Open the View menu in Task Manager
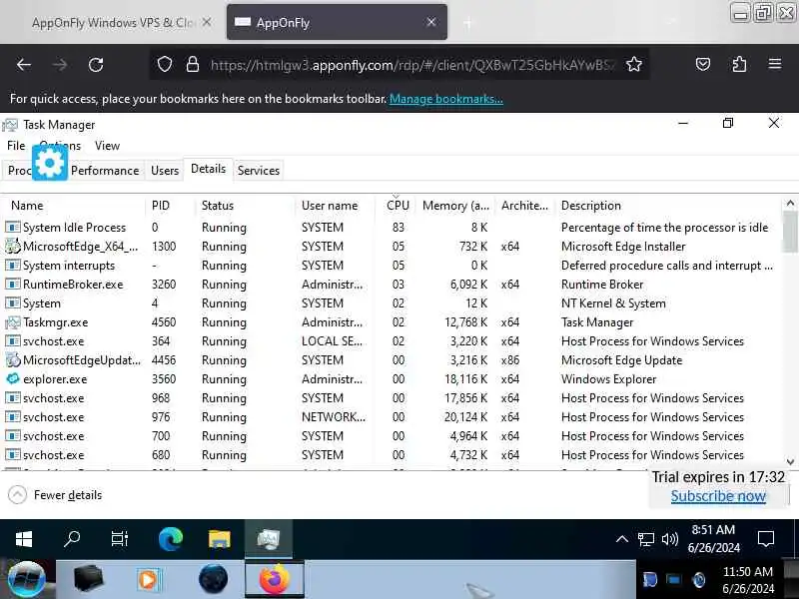 click(107, 146)
